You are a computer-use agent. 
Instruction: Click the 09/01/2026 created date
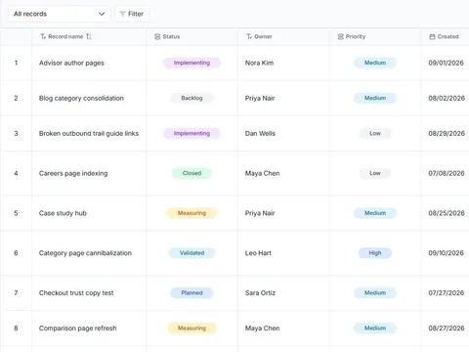tap(447, 63)
